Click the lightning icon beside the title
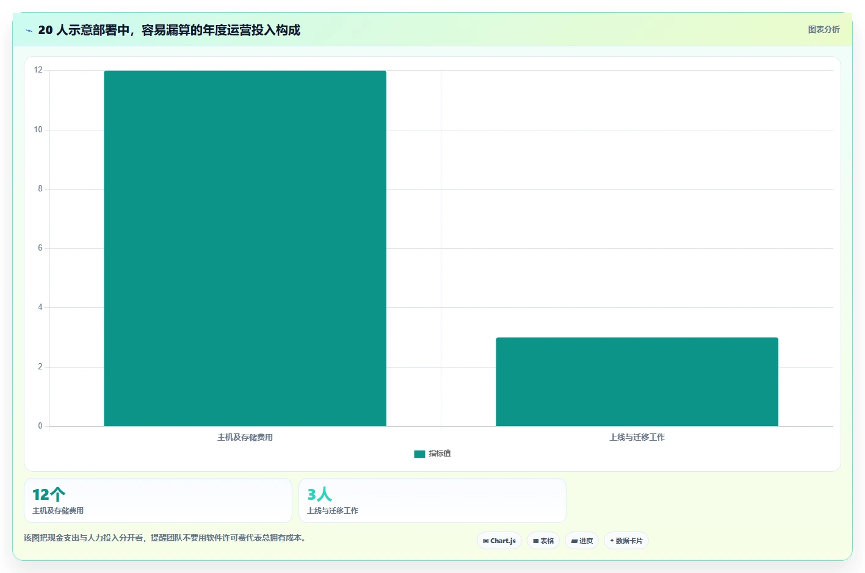Image resolution: width=865 pixels, height=573 pixels. 29,30
